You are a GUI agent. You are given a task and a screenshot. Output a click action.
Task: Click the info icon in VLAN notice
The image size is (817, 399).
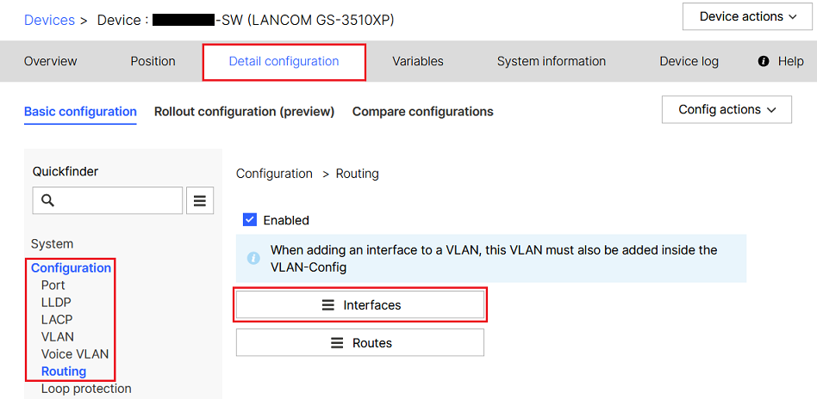[253, 258]
